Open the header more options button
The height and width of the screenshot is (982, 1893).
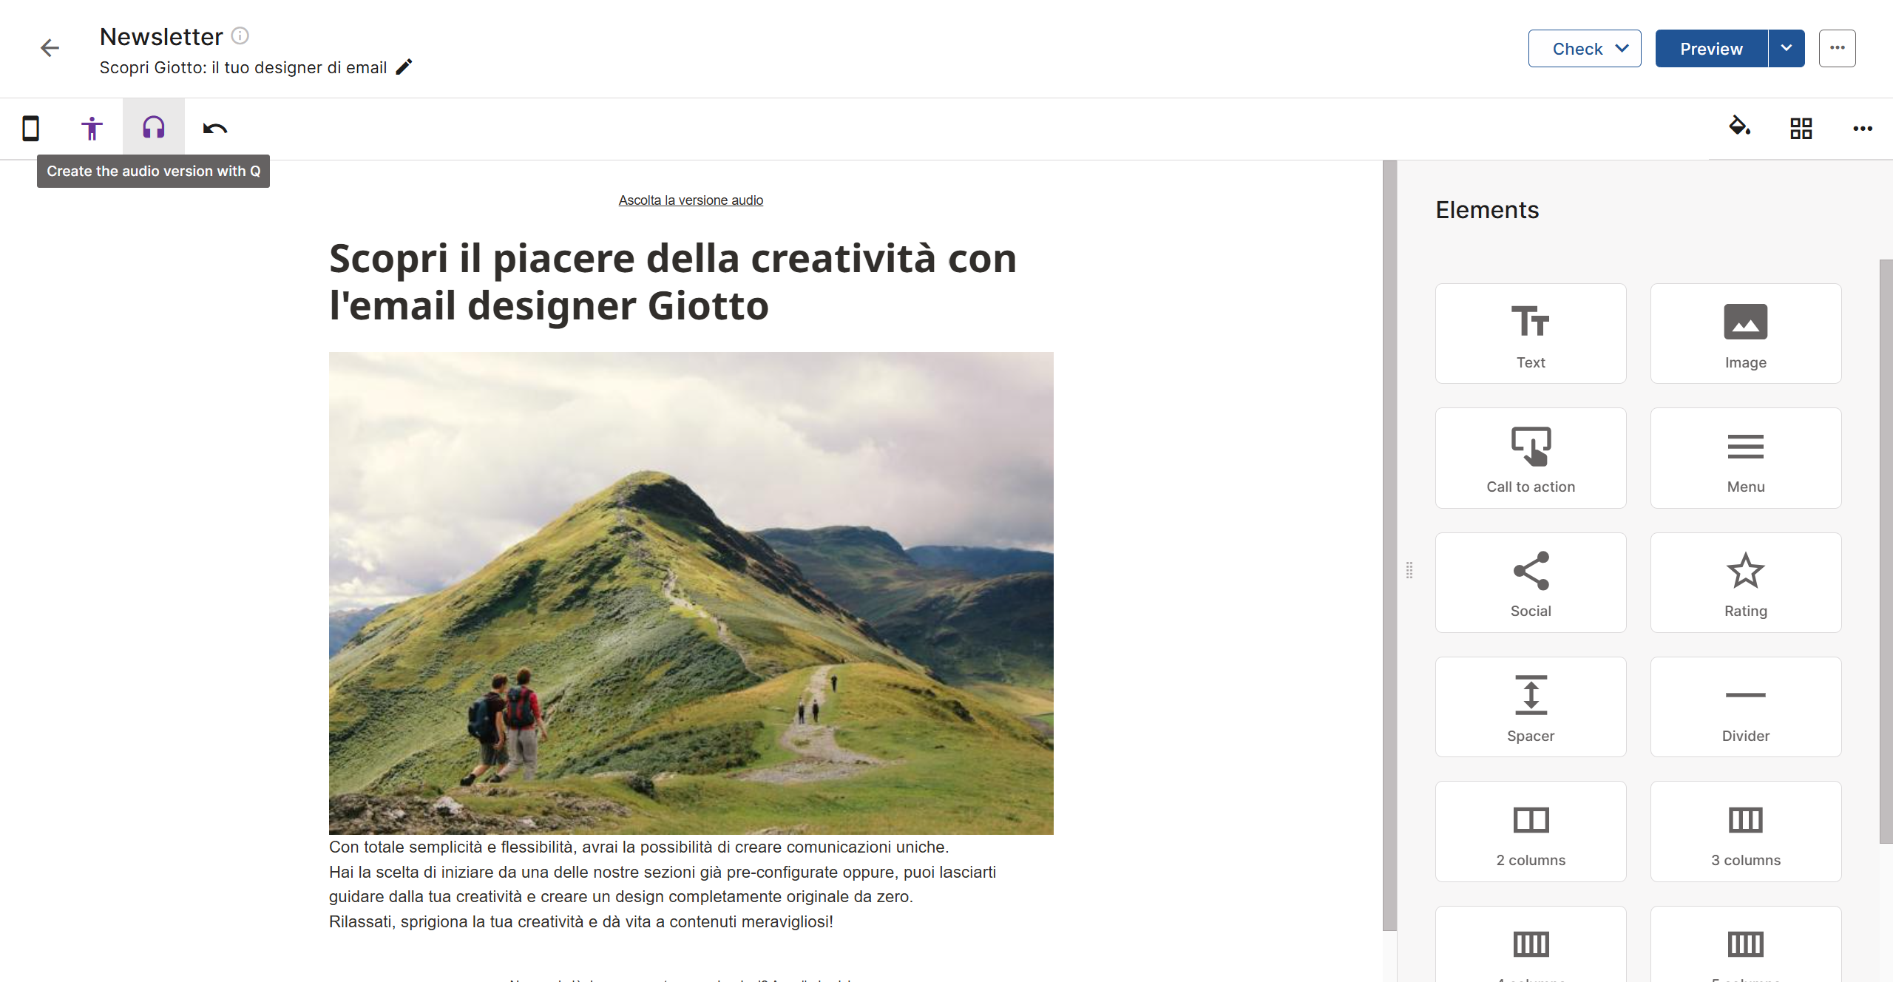coord(1838,49)
